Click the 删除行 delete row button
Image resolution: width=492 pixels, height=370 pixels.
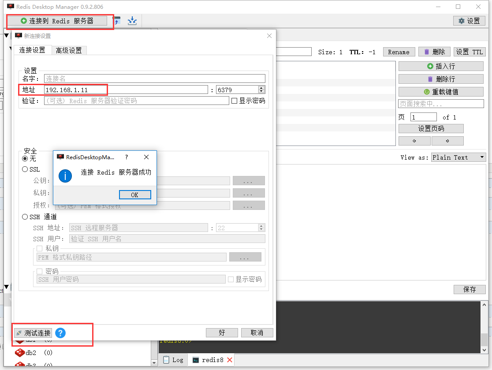pos(441,79)
